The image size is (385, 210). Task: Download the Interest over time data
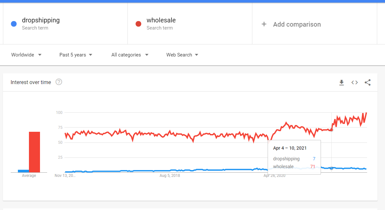pyautogui.click(x=341, y=82)
